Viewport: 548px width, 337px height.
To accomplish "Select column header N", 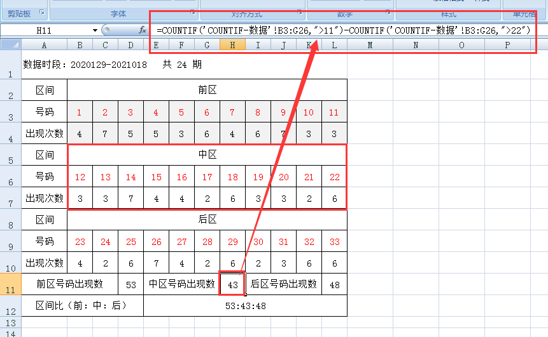I will [x=416, y=45].
